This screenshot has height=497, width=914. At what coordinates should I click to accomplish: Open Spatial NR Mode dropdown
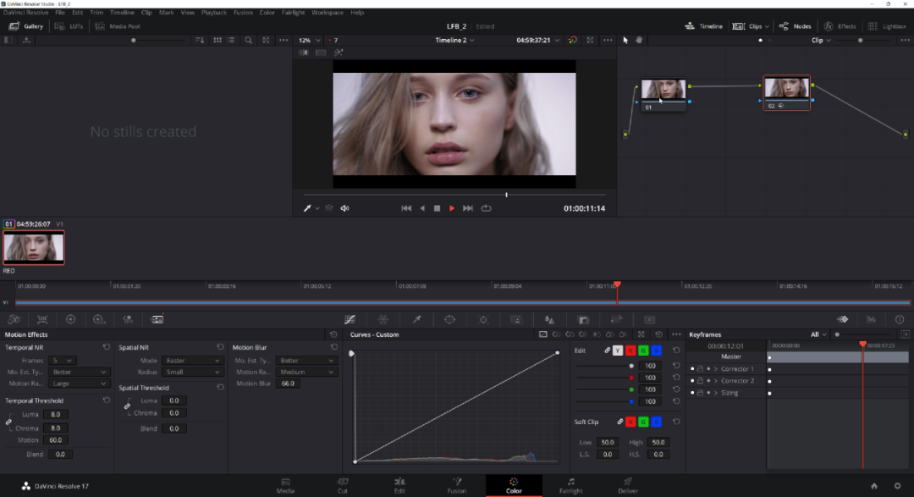pos(192,361)
